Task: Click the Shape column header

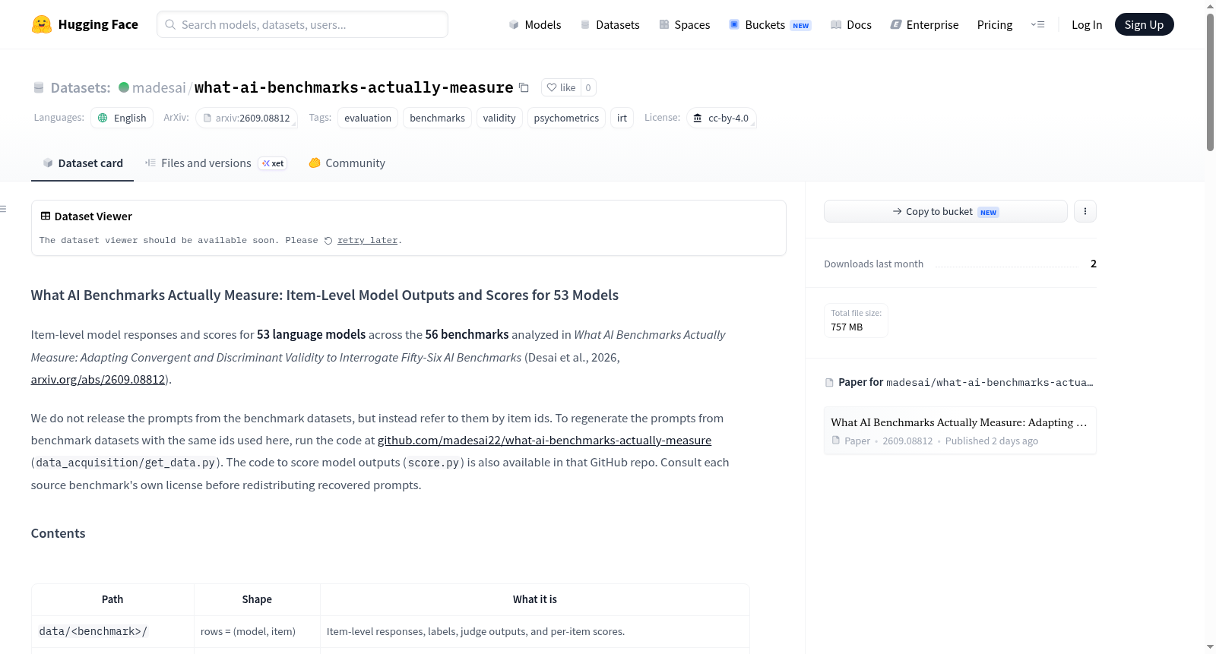Action: 257,599
